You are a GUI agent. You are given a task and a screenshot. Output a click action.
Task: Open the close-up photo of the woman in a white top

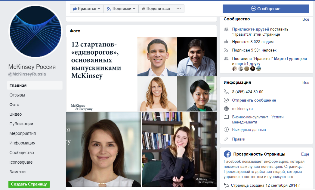tap(104, 149)
